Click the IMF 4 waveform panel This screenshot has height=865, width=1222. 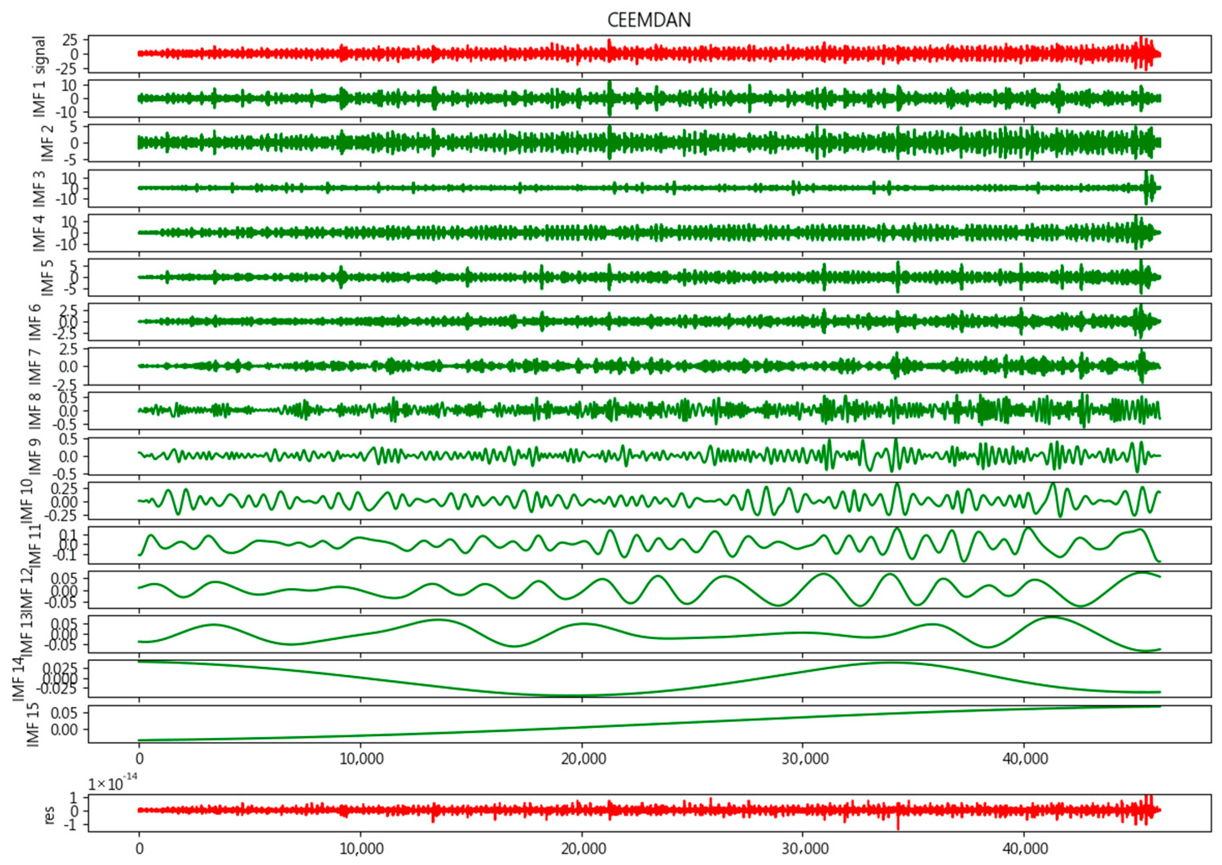click(649, 232)
